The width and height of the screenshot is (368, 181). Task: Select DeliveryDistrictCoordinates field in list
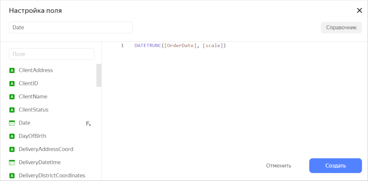coord(52,176)
